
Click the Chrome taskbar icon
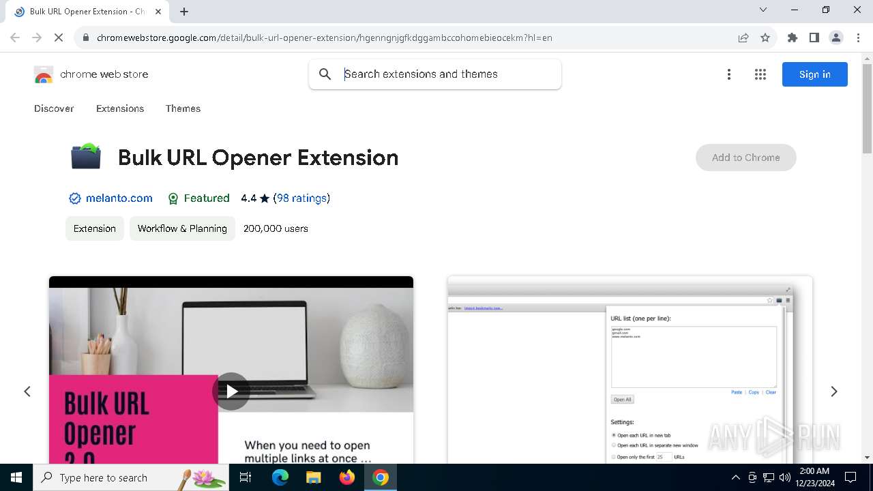(381, 477)
